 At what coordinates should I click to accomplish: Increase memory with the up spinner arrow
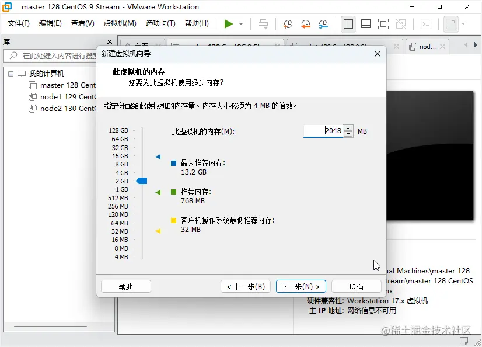tap(348, 129)
